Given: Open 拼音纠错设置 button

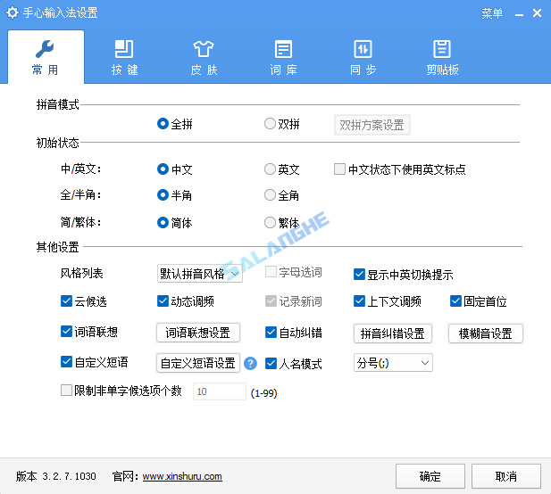Looking at the screenshot, I should point(393,333).
